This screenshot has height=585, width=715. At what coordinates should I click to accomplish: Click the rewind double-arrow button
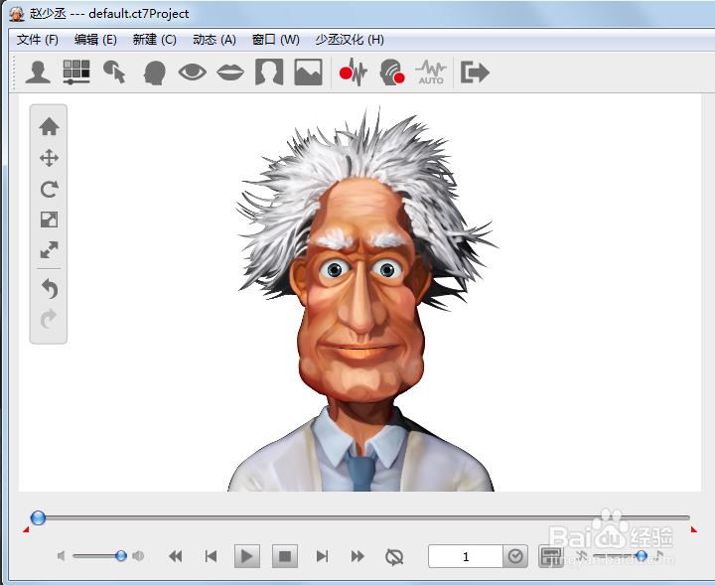[x=175, y=556]
